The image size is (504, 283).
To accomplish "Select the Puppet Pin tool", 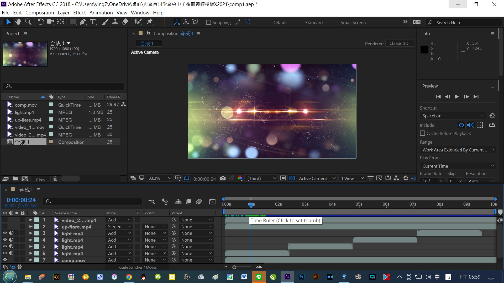I will pyautogui.click(x=150, y=22).
